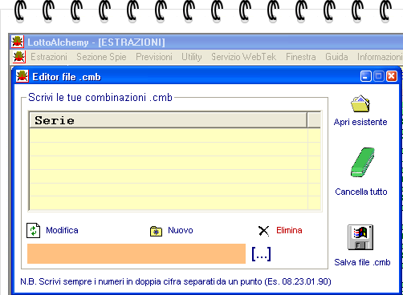Click the floppy disk Salva file icon
Viewport: 403px width, 295px height.
[360, 237]
